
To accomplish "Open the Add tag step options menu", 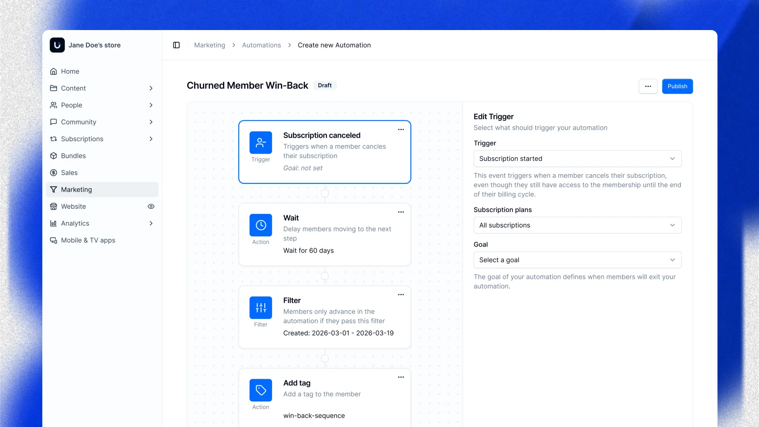I will (401, 378).
